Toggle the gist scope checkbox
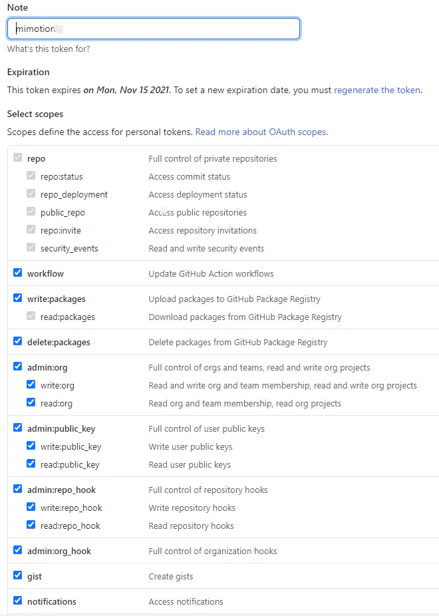439x616 pixels. coord(18,576)
